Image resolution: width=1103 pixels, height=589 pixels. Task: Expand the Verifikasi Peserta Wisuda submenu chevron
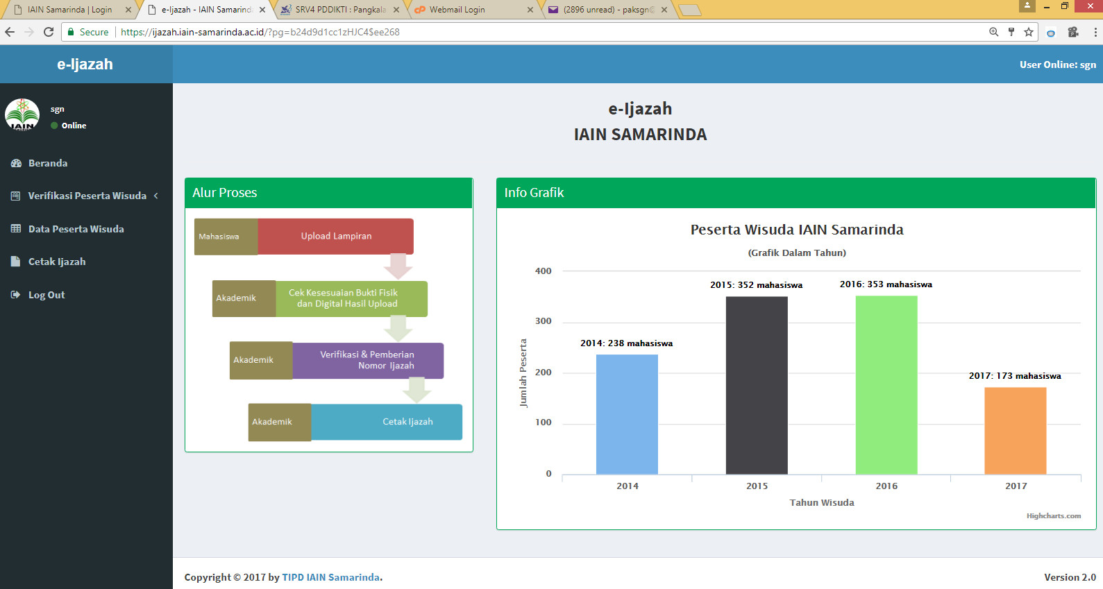coord(156,196)
